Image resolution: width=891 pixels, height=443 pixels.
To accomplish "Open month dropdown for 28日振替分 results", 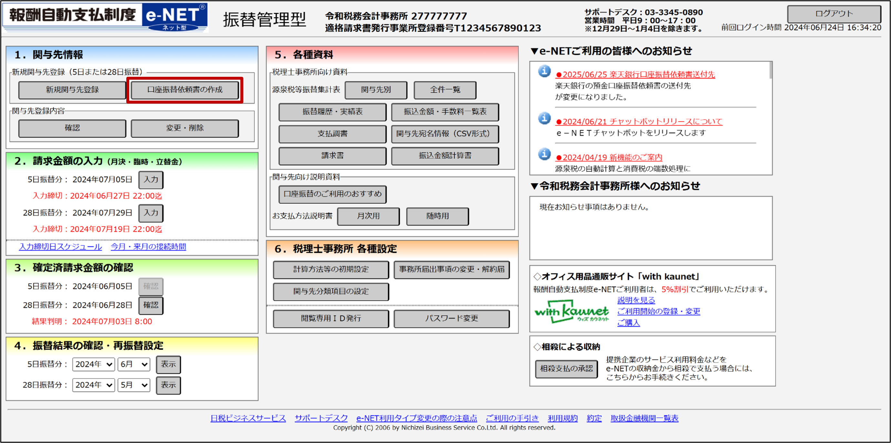I will click(x=134, y=385).
